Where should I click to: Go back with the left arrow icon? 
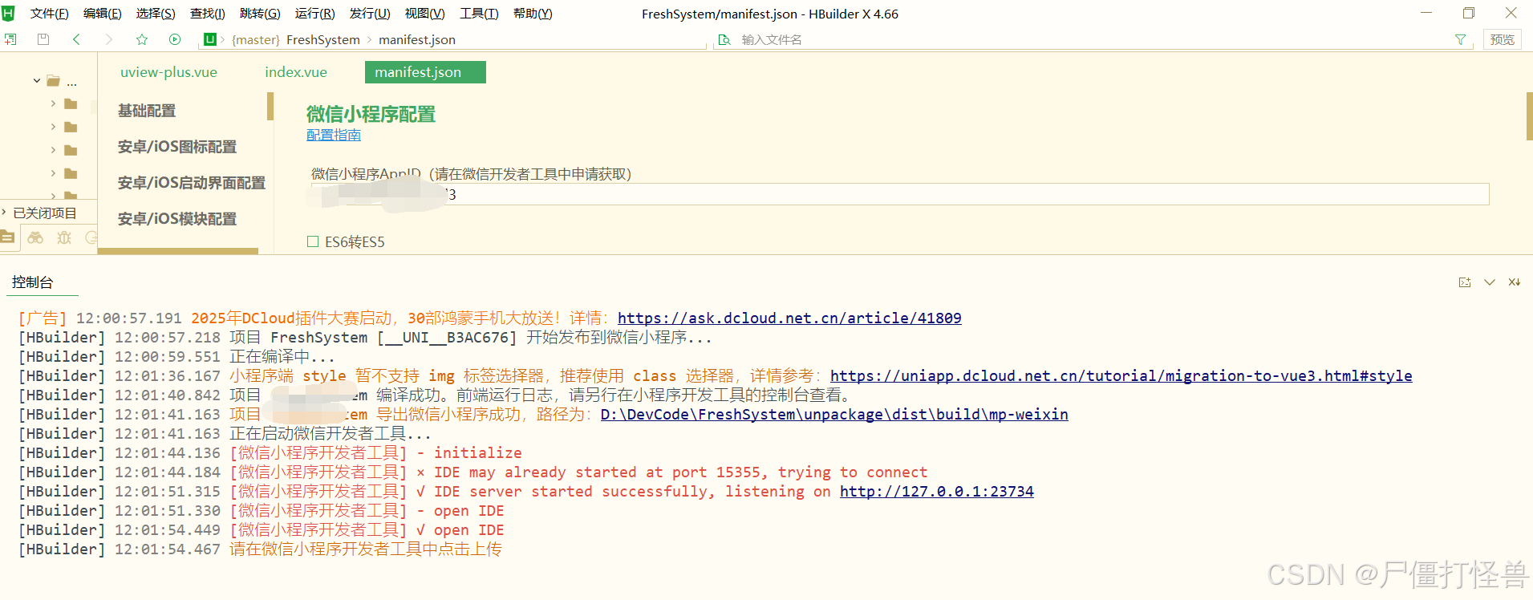[76, 39]
